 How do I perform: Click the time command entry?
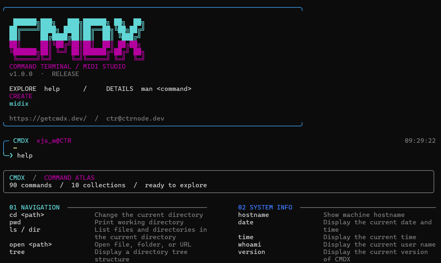click(246, 237)
